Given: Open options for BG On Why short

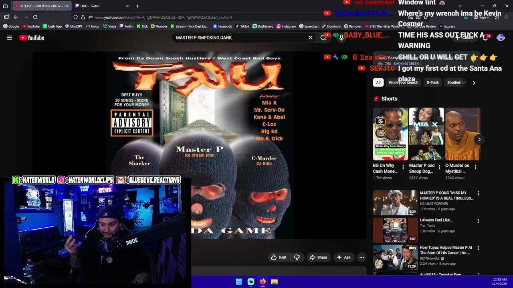Looking at the screenshot, I should coord(403,167).
